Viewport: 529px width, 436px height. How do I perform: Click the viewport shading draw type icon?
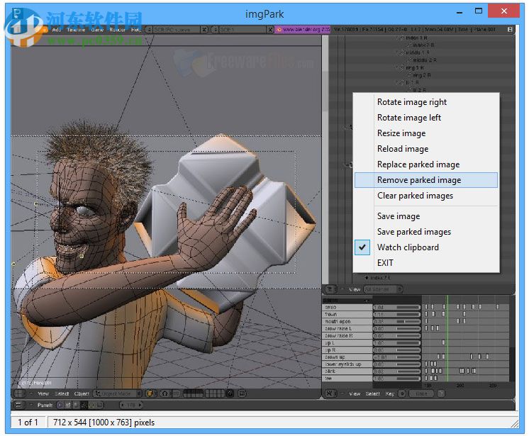[150, 393]
